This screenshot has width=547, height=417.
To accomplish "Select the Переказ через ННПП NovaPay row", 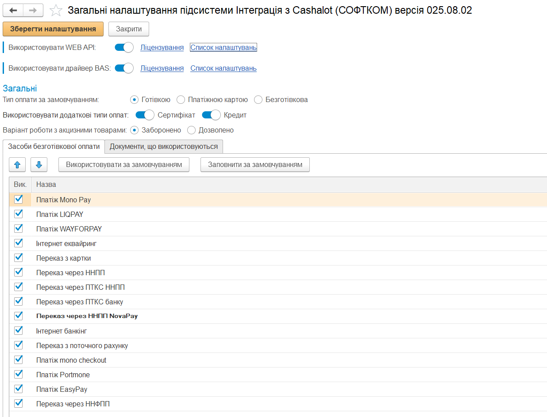I will [87, 316].
